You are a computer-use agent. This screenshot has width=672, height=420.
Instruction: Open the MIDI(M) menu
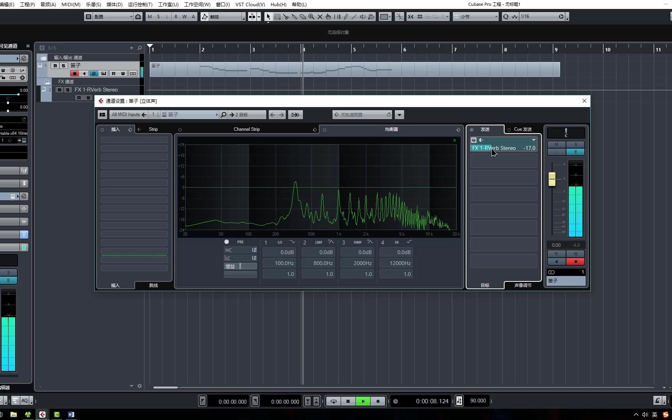pyautogui.click(x=71, y=4)
